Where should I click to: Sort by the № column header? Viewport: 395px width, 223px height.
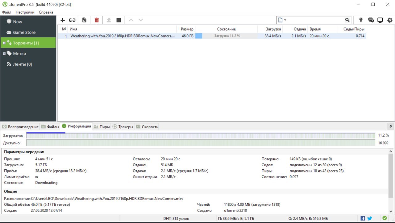coord(63,29)
